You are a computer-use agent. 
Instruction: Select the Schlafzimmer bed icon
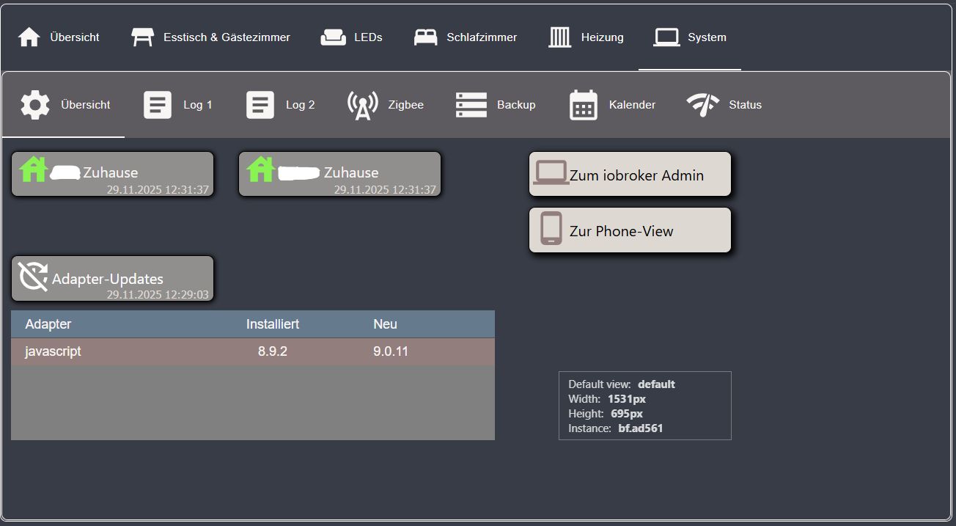coord(424,37)
